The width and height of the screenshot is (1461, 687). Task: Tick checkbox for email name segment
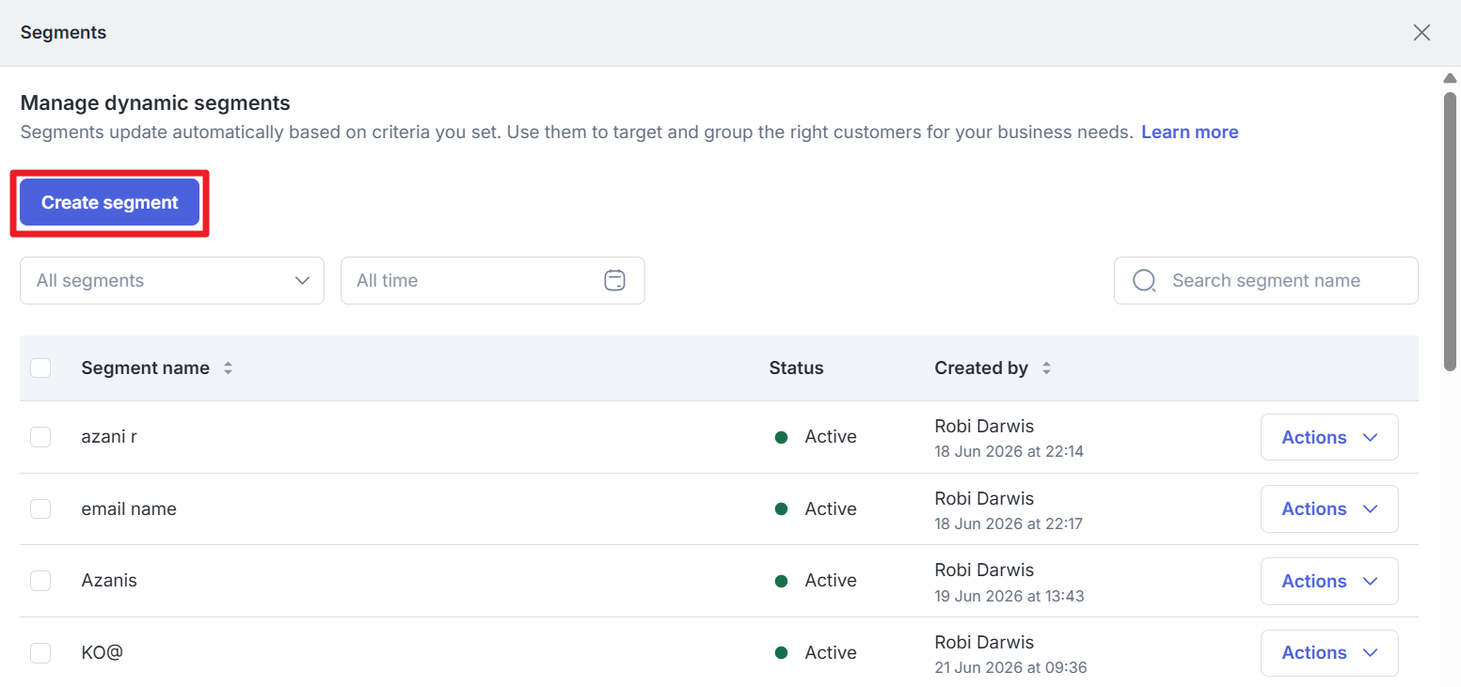pyautogui.click(x=40, y=508)
